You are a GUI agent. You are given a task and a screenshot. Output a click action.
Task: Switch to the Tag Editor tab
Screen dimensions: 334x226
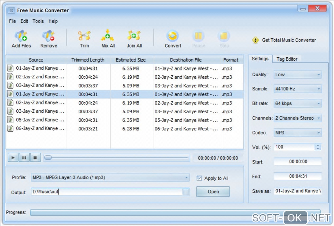point(287,59)
